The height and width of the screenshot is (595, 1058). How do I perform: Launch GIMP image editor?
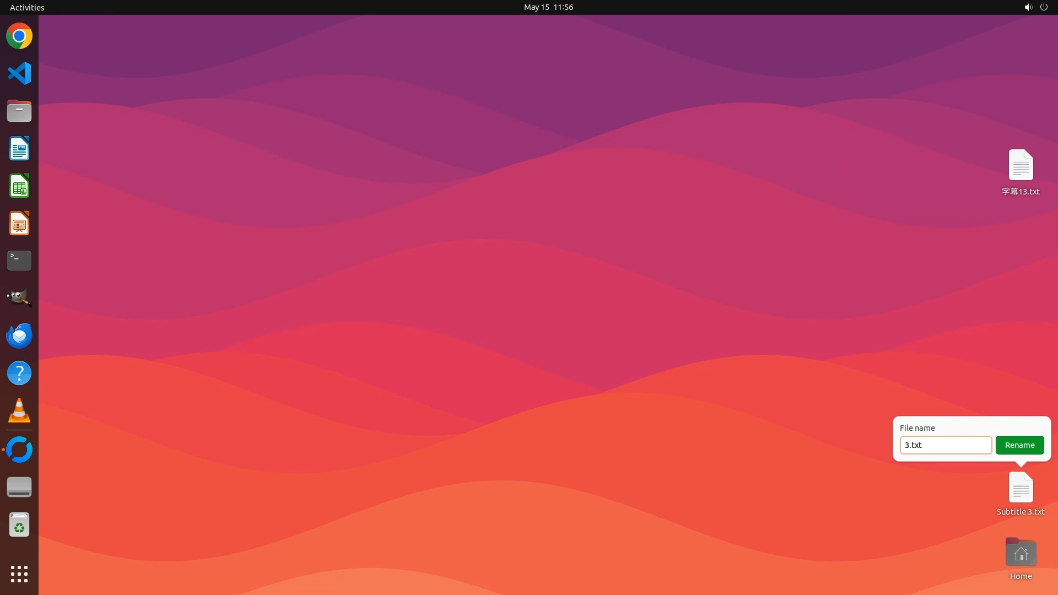point(19,298)
